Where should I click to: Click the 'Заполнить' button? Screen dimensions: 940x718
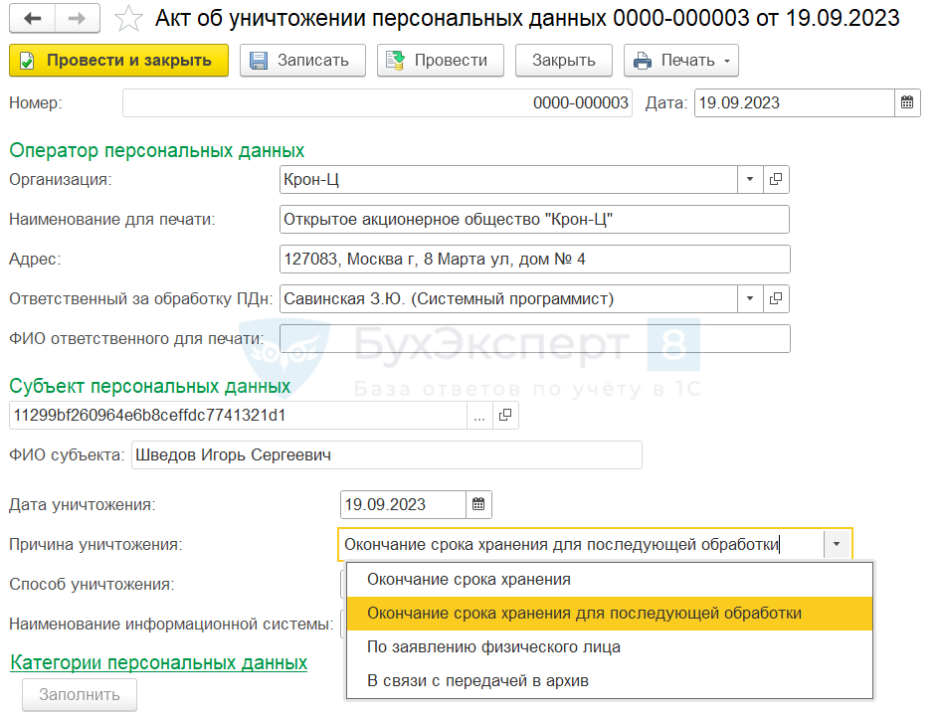(x=80, y=694)
